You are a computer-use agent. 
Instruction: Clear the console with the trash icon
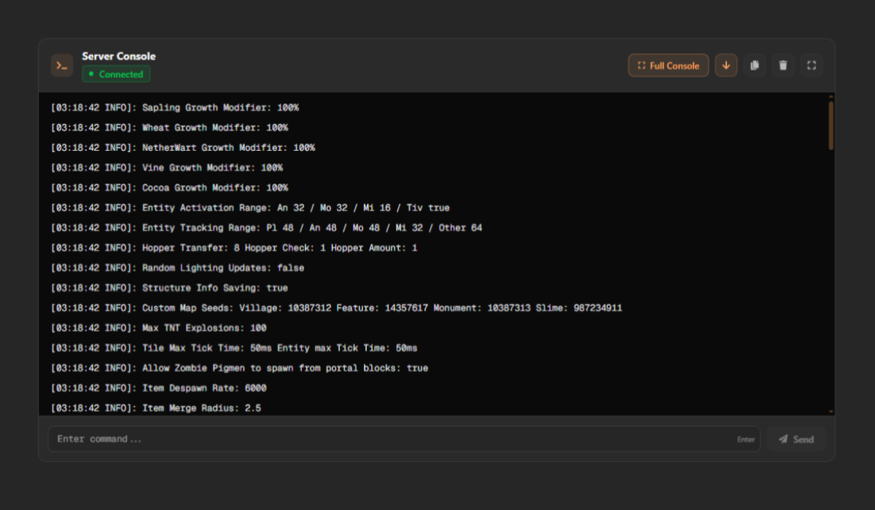click(x=783, y=65)
